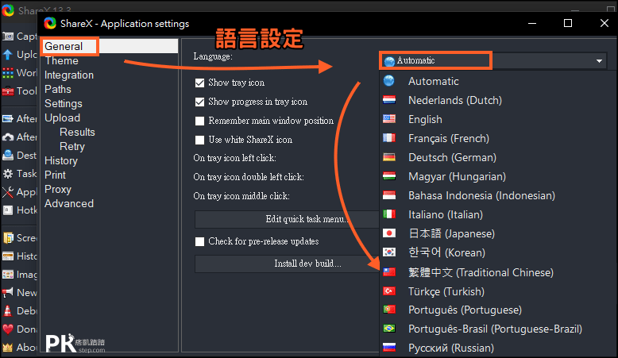Collapse the Language dropdown arrow

tap(599, 60)
